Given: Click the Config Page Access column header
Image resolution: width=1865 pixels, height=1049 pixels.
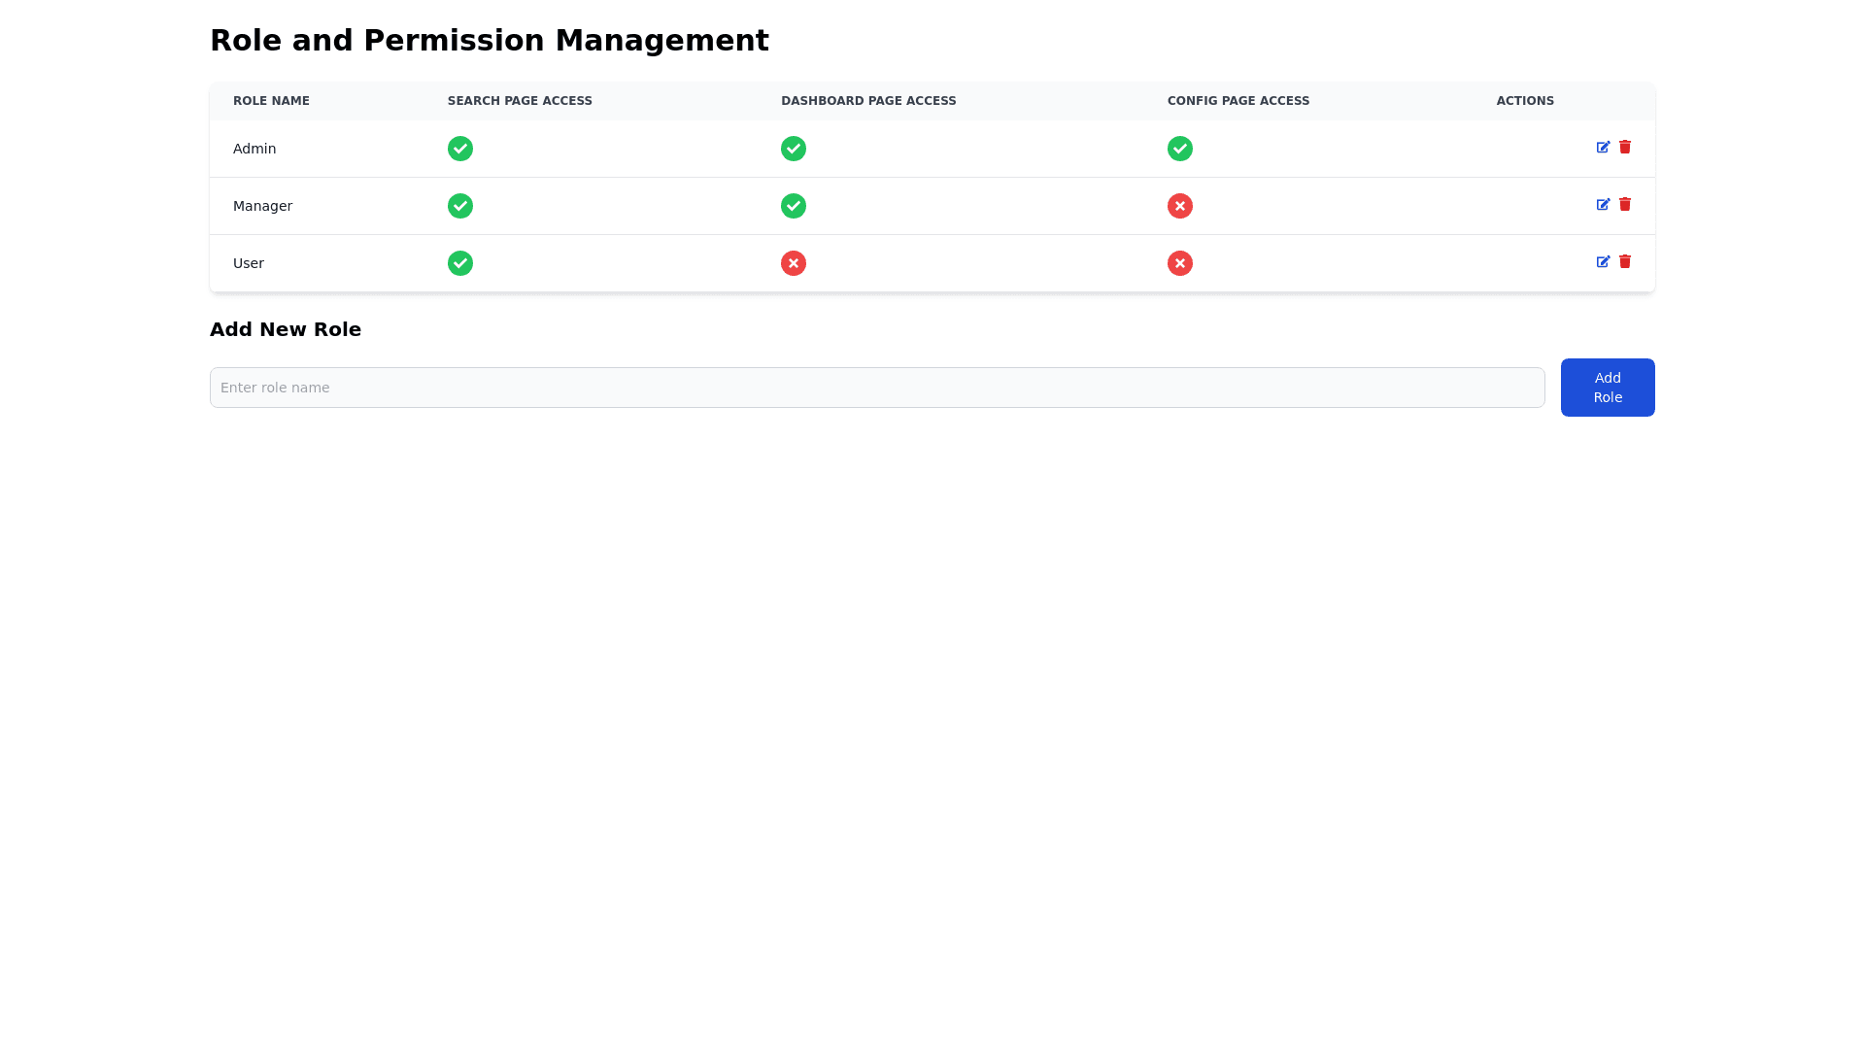Looking at the screenshot, I should click(1238, 101).
